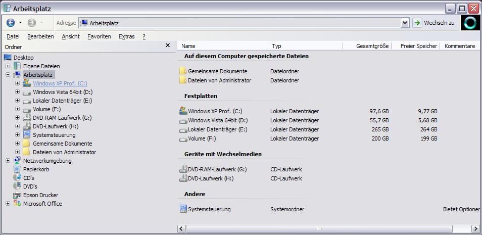Expand DVD-RAM-Laufwerk (G:) tree node

[17, 118]
